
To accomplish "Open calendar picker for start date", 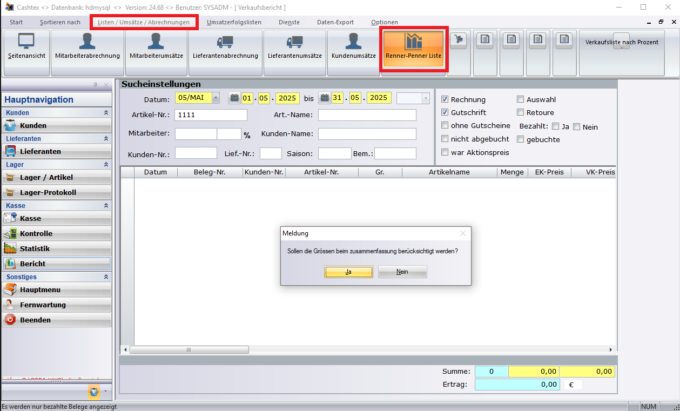I will coord(234,98).
